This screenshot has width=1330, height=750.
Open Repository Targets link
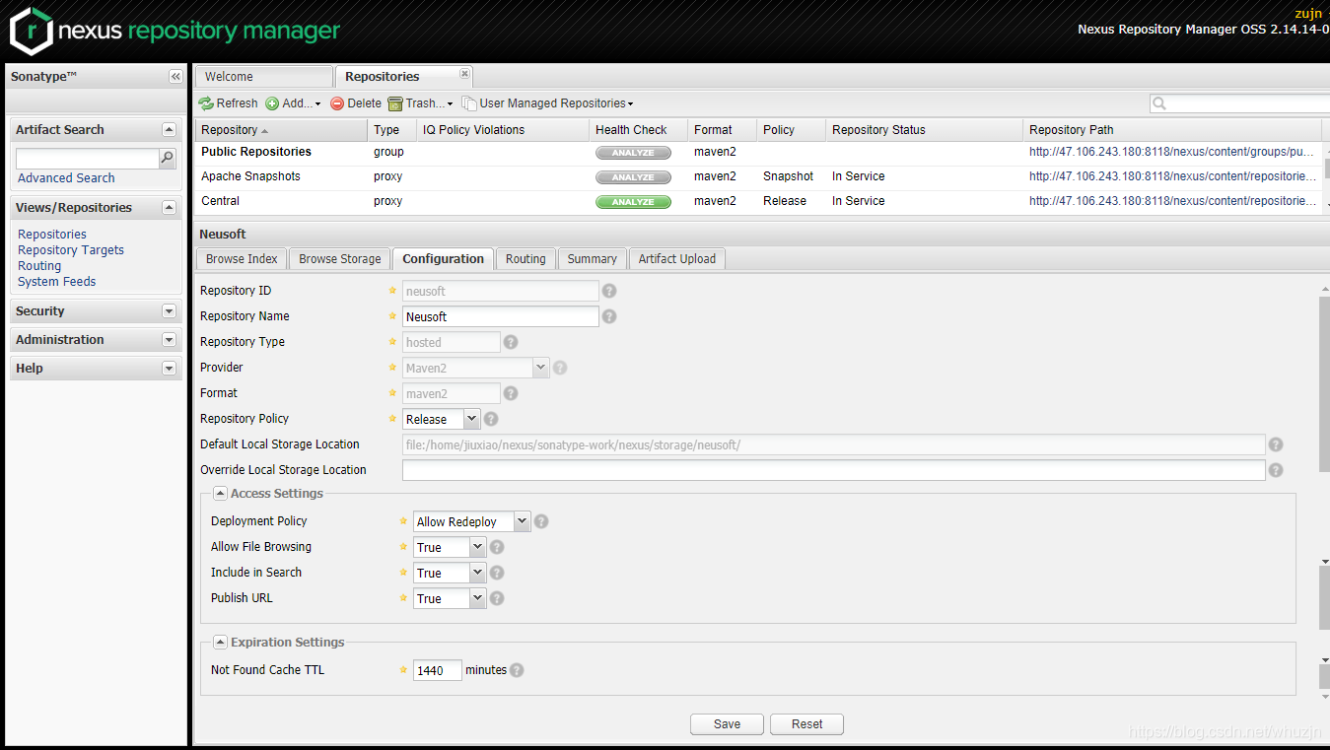[x=71, y=250]
